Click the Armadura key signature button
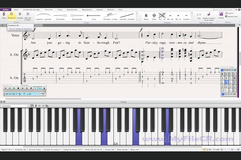The image size is (241, 160). 11,16
